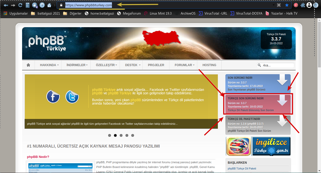The width and height of the screenshot is (321, 173).
Task: Open the Yazarlar - Halk TV bookmark
Action: tap(281, 13)
